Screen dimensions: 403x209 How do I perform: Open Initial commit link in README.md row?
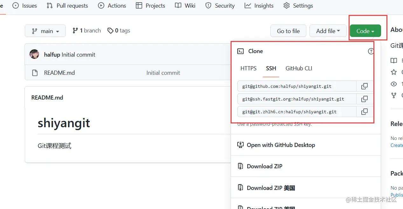click(163, 73)
